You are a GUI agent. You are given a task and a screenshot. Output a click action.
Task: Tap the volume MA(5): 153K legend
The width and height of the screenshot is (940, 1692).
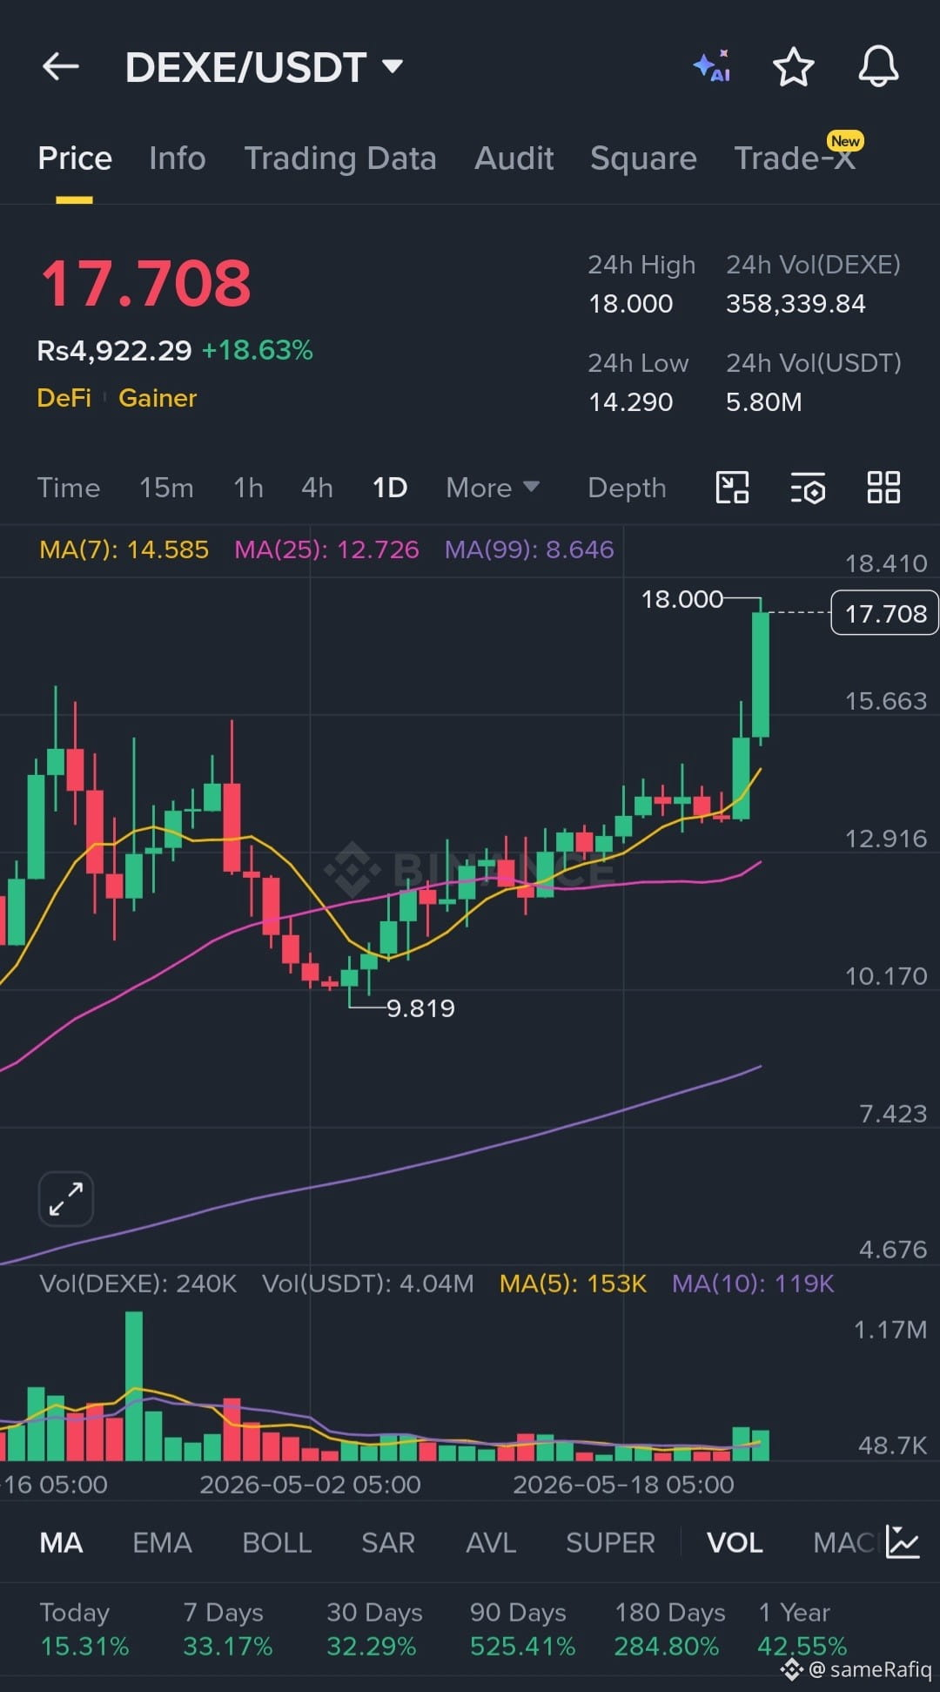(573, 1284)
